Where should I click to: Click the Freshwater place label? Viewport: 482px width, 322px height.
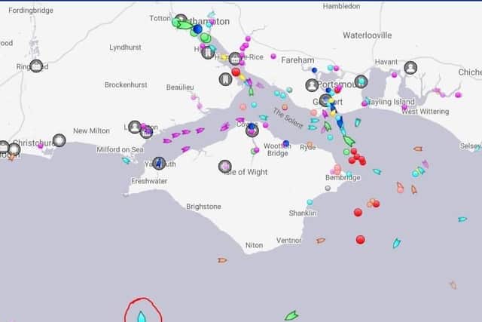click(149, 181)
